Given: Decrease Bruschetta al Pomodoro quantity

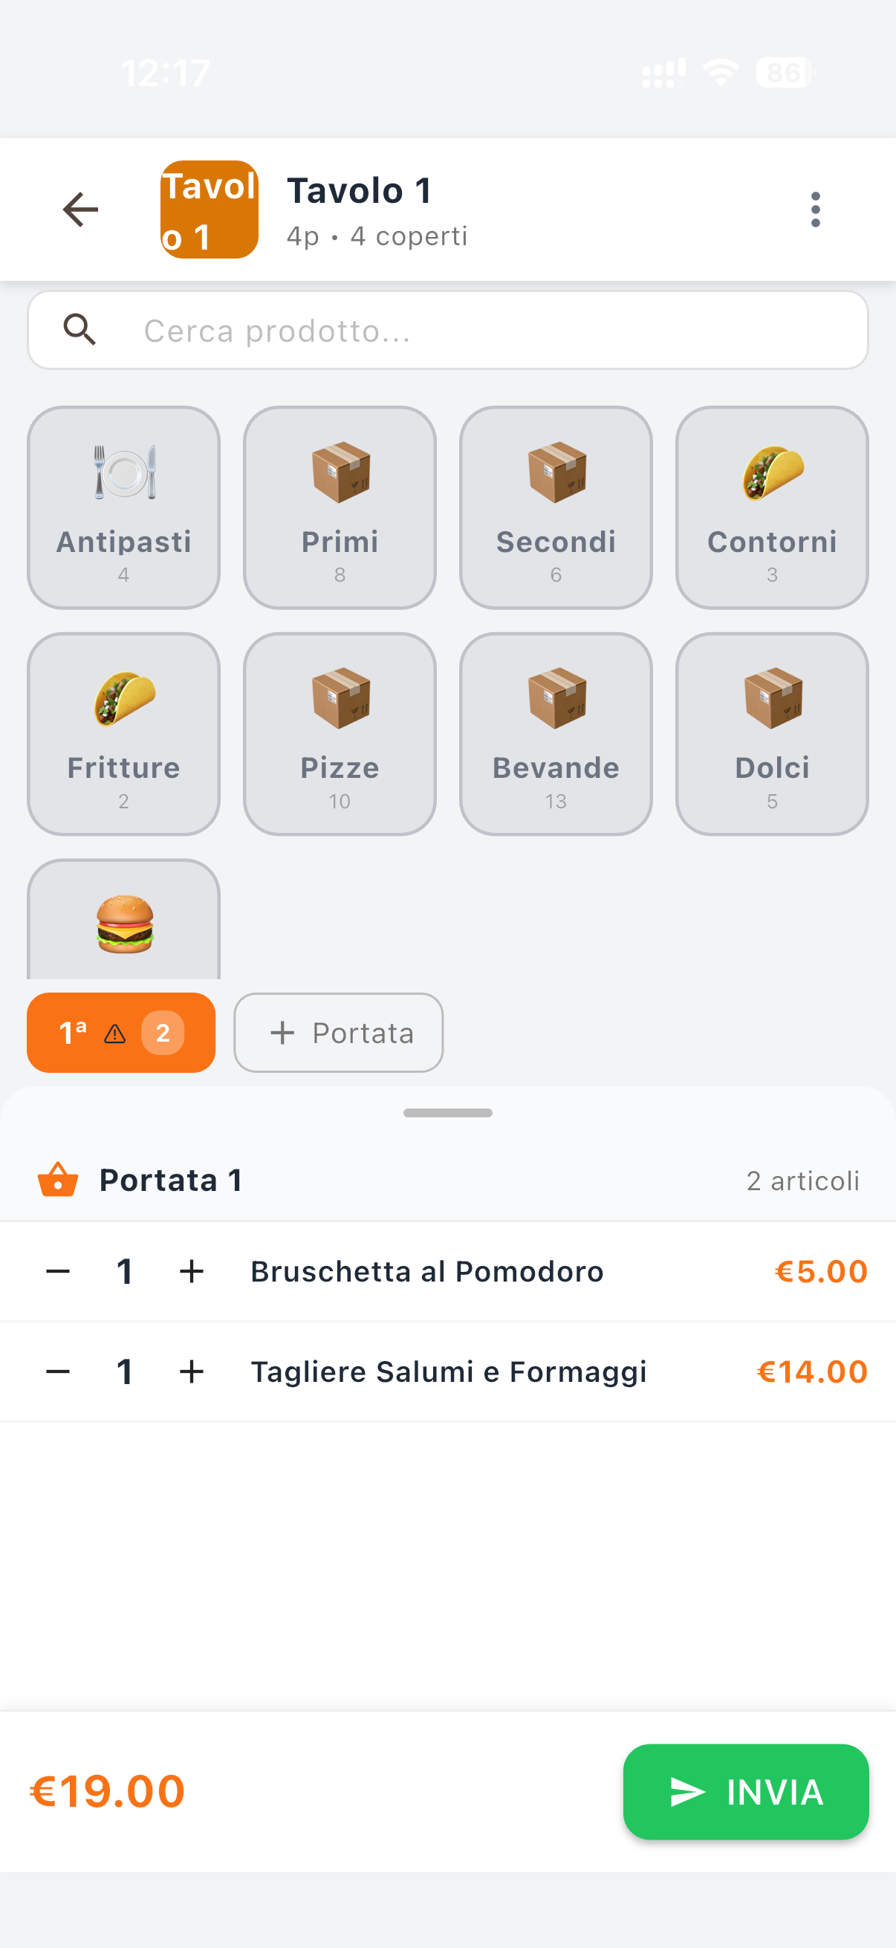Looking at the screenshot, I should (58, 1272).
